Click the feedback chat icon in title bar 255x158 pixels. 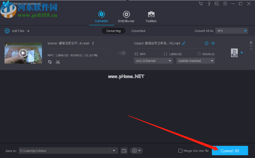tap(217, 4)
